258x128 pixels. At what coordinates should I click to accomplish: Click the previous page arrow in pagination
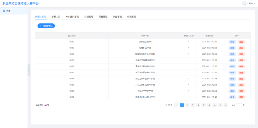coord(176,105)
